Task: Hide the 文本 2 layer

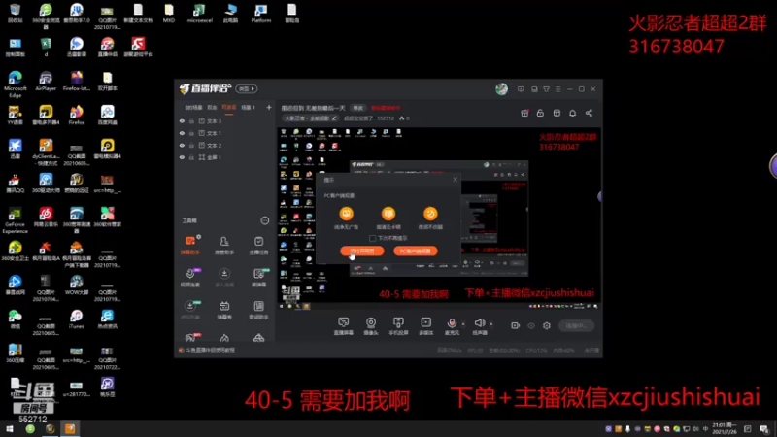Action: pos(182,145)
